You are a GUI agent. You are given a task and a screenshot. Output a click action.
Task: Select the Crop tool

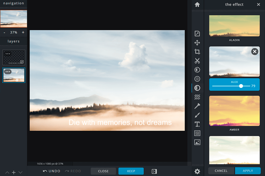(197, 52)
